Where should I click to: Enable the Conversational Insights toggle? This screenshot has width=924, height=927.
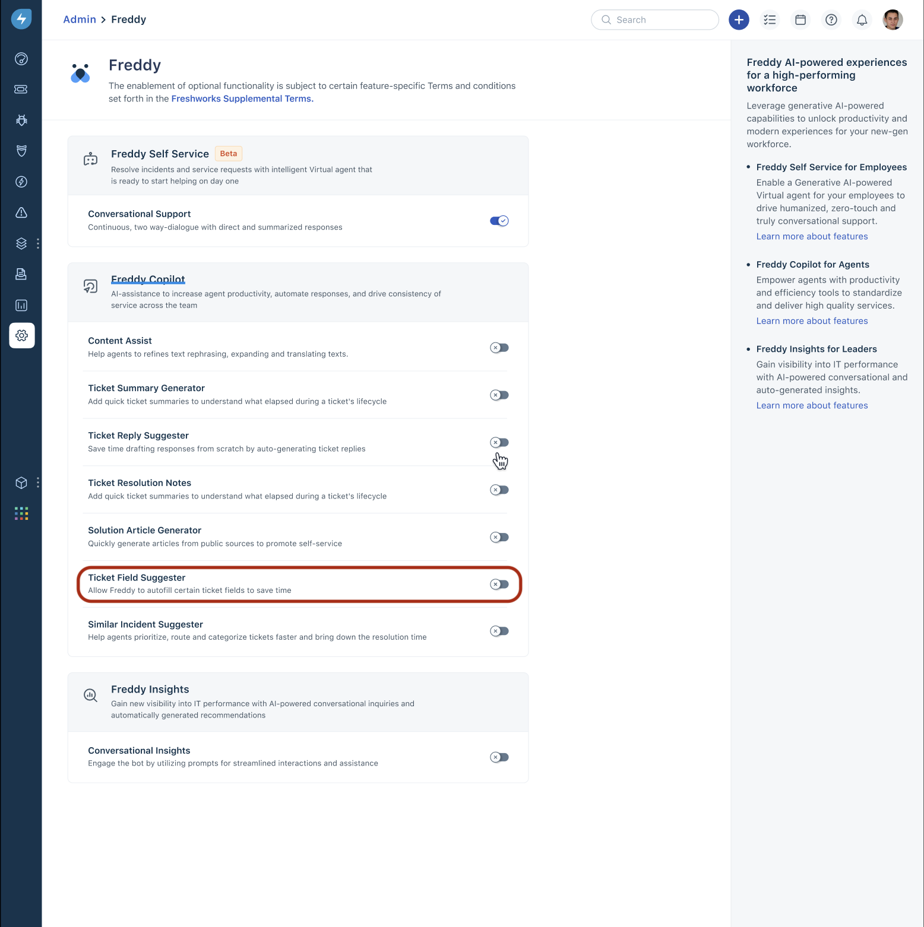[x=499, y=757]
